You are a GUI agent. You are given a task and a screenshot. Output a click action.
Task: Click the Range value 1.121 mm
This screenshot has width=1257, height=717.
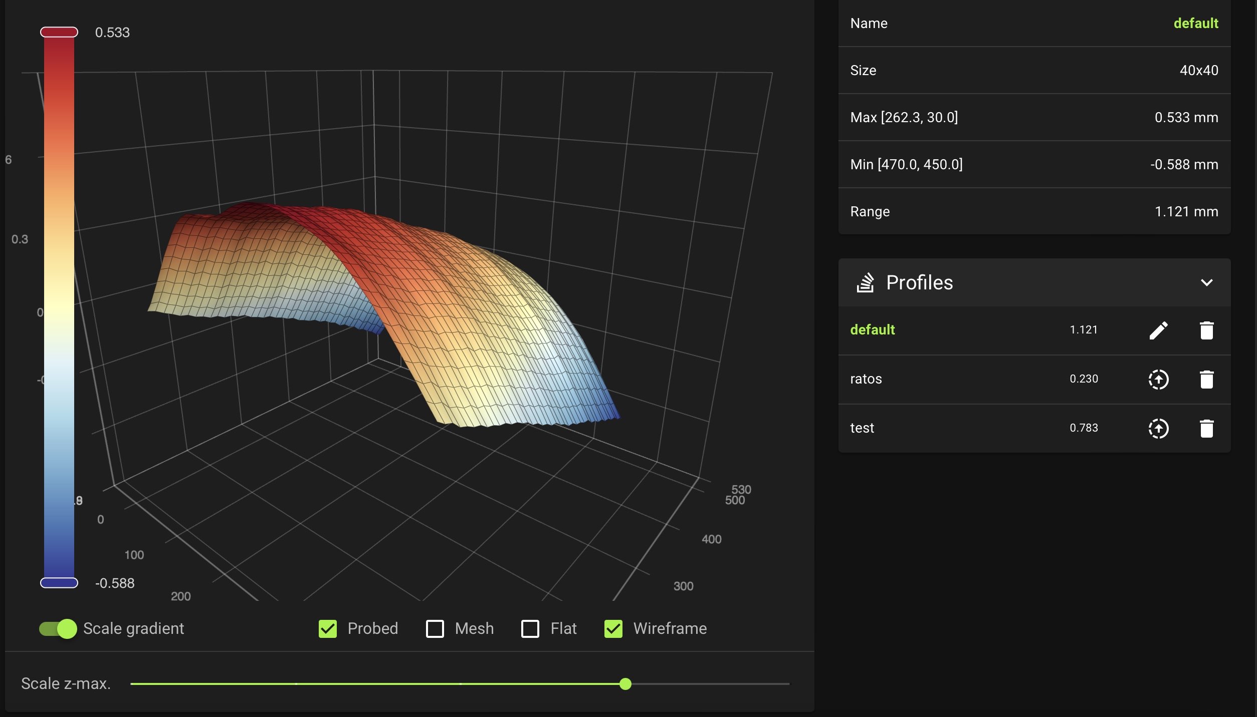(x=1186, y=211)
